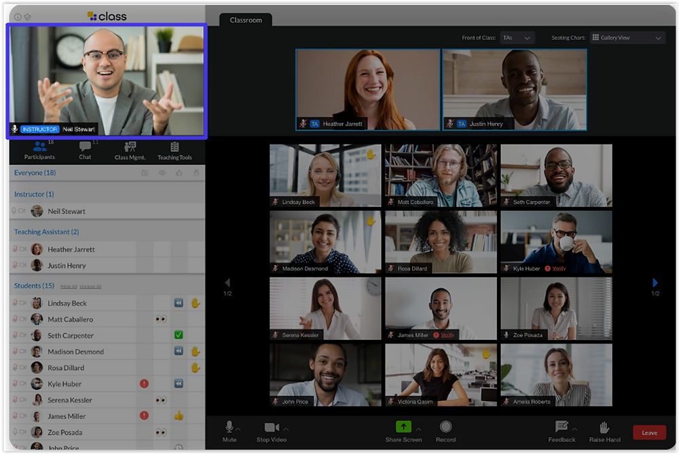Click the thumbs up icon in James Miller's row

coord(179,416)
